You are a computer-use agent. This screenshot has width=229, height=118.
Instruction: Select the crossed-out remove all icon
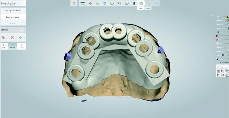[3, 37]
